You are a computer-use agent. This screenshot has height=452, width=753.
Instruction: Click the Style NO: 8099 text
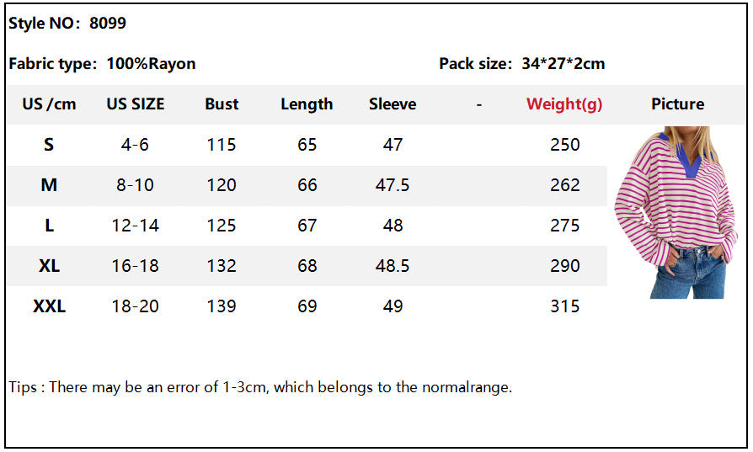[x=67, y=24]
